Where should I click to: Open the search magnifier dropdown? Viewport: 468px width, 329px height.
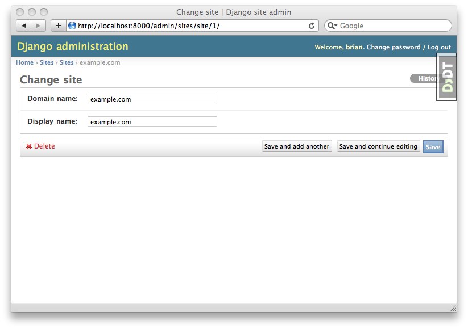[x=332, y=26]
